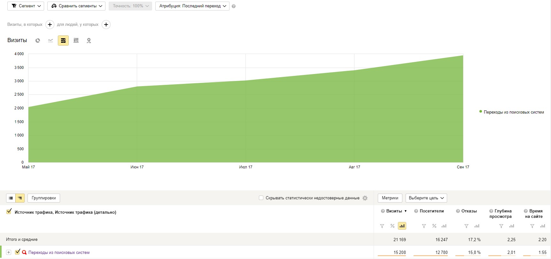
Task: Click the Группировки button
Action: coord(44,198)
